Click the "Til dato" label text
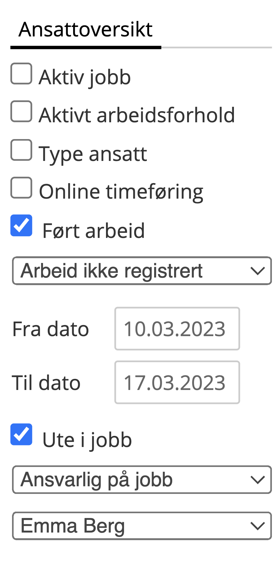This screenshot has width=276, height=562. tap(46, 383)
